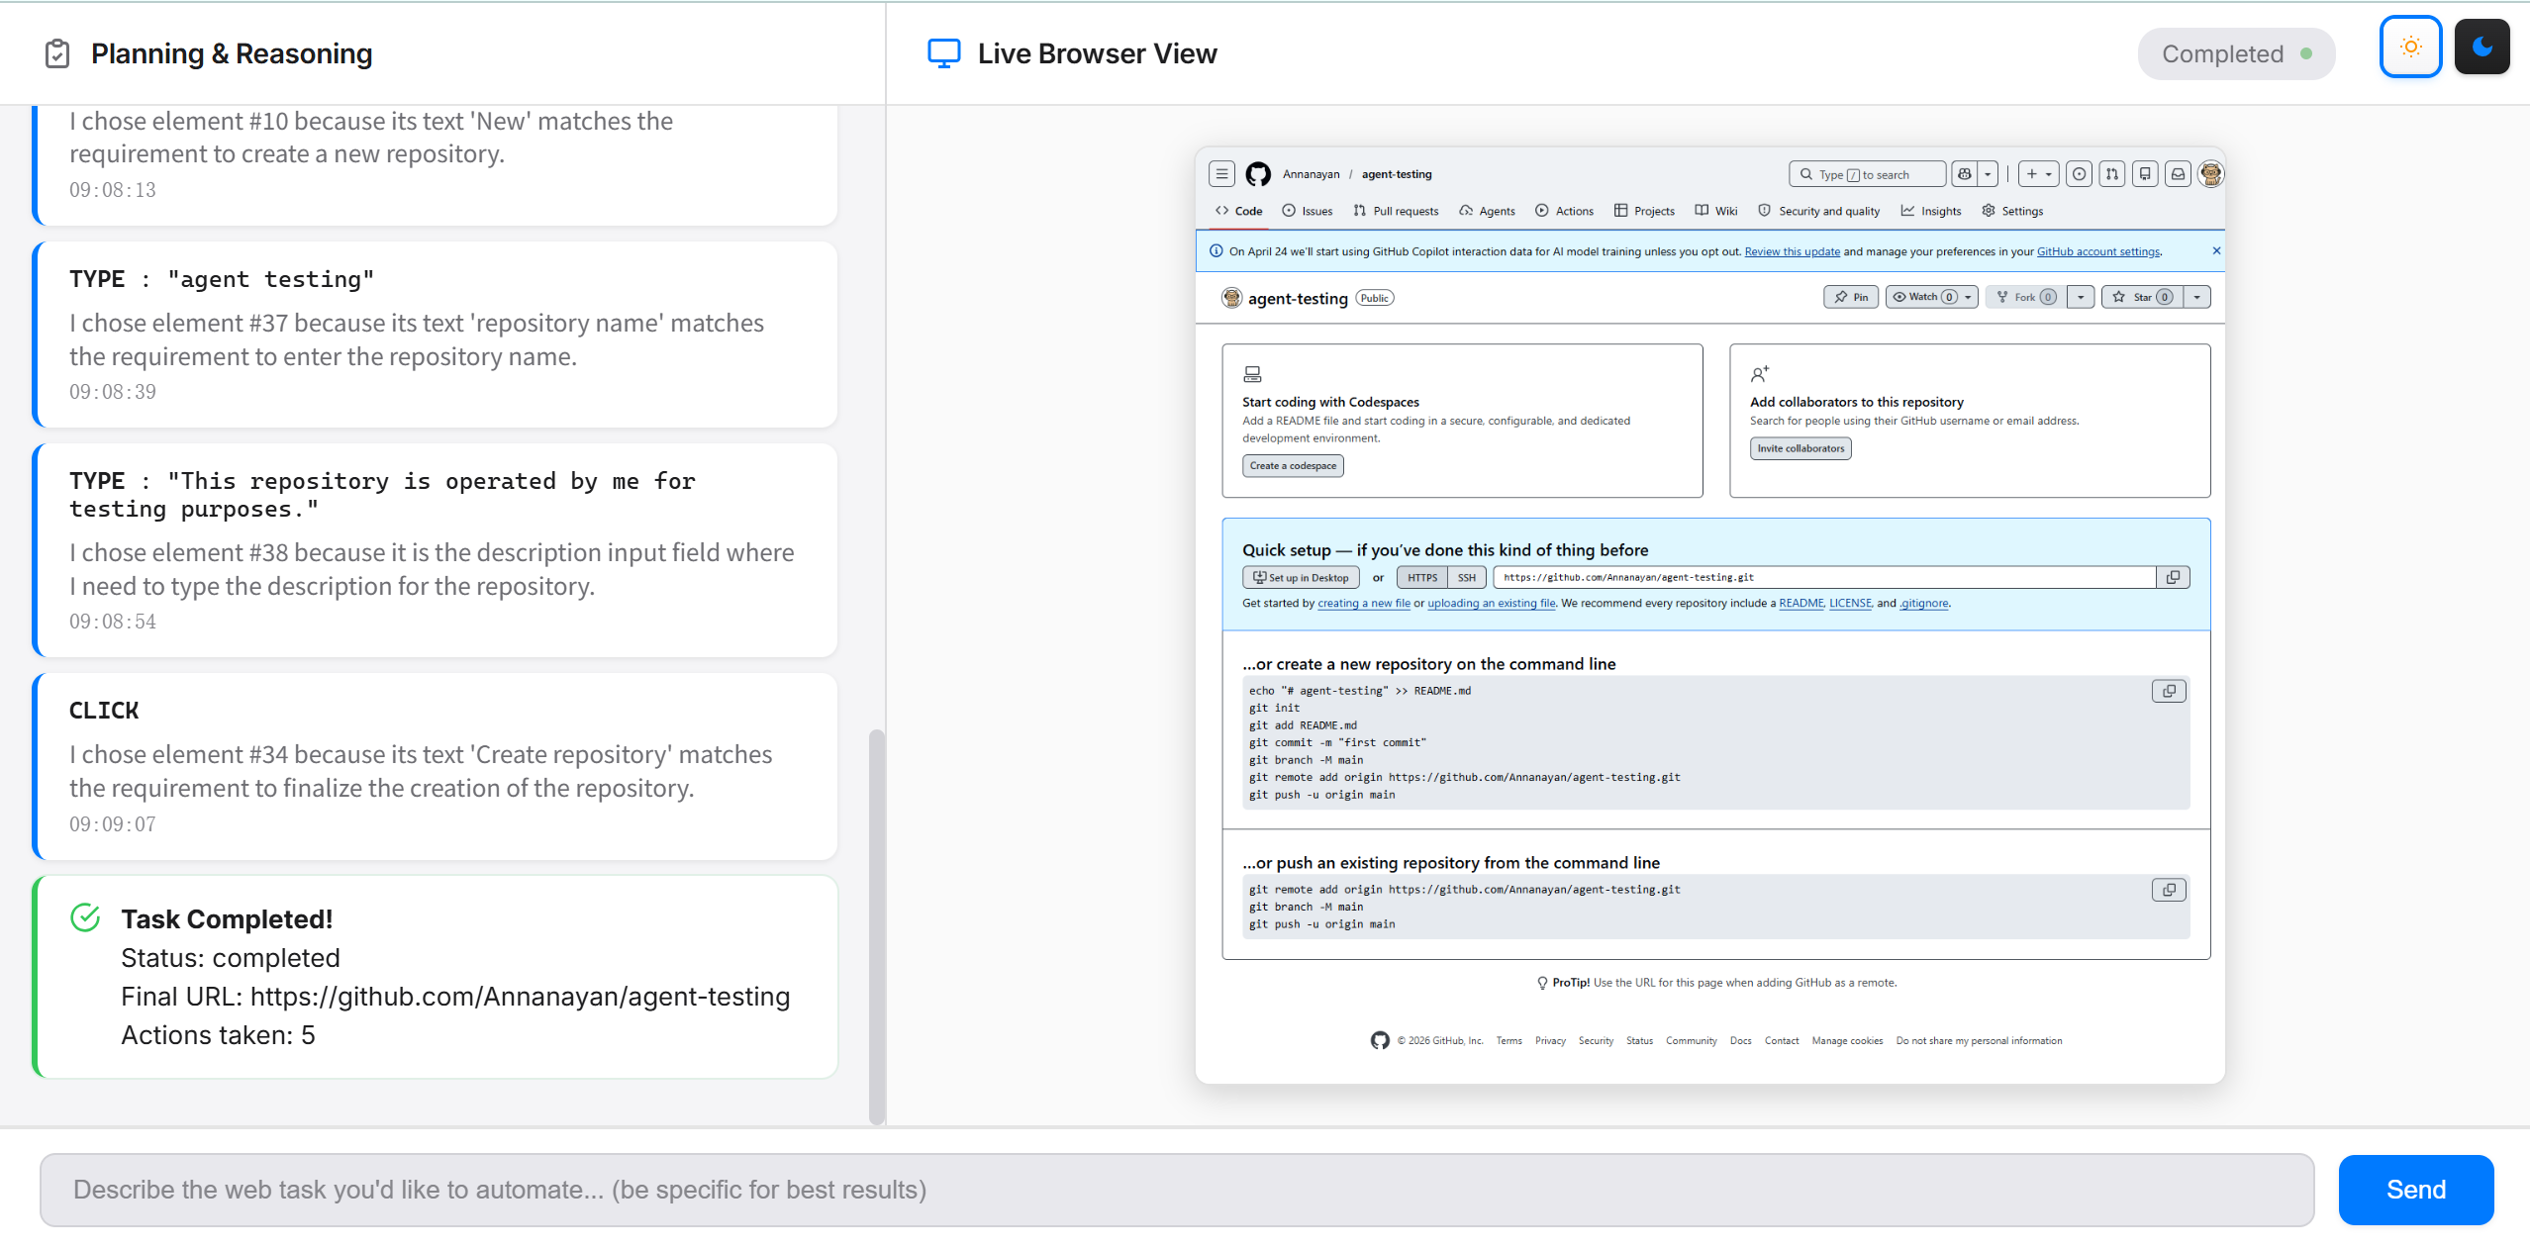Screen dimensions: 2530x1249
Task: Select the SSH clone option
Action: pyautogui.click(x=1467, y=578)
